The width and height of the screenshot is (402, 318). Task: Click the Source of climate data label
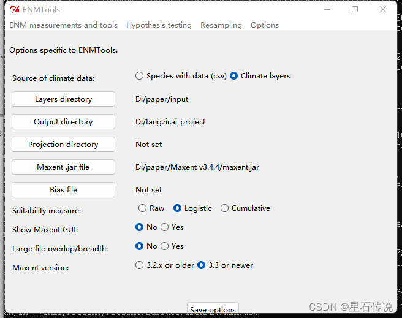coord(53,78)
